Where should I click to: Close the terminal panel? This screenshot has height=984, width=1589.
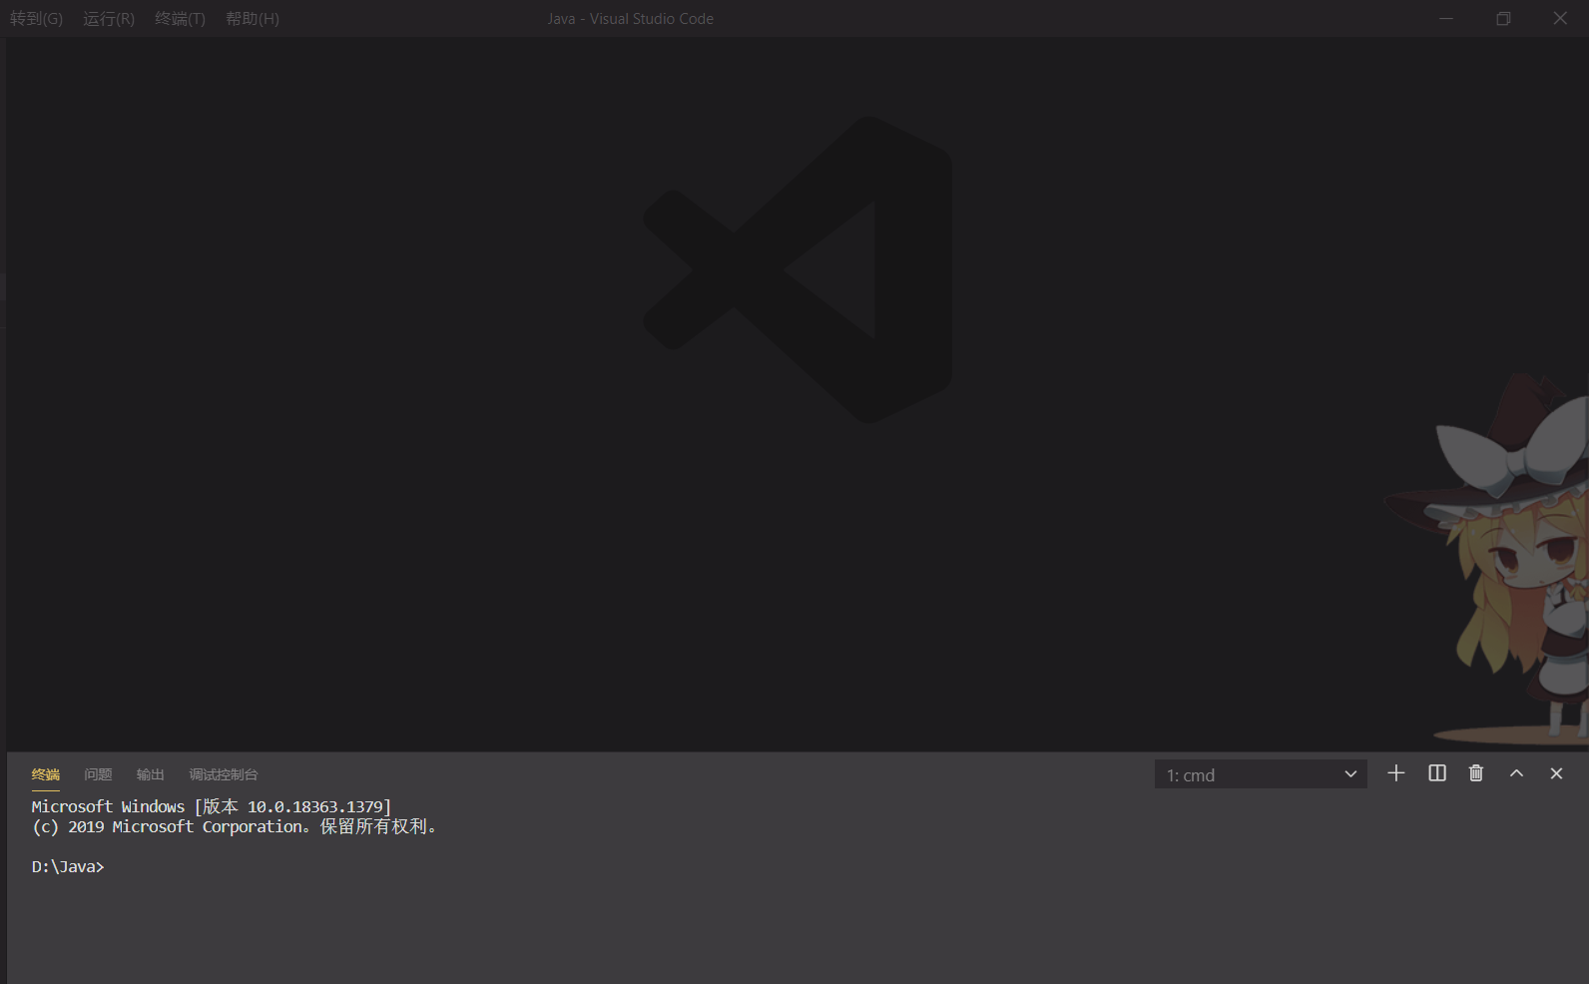coord(1556,773)
